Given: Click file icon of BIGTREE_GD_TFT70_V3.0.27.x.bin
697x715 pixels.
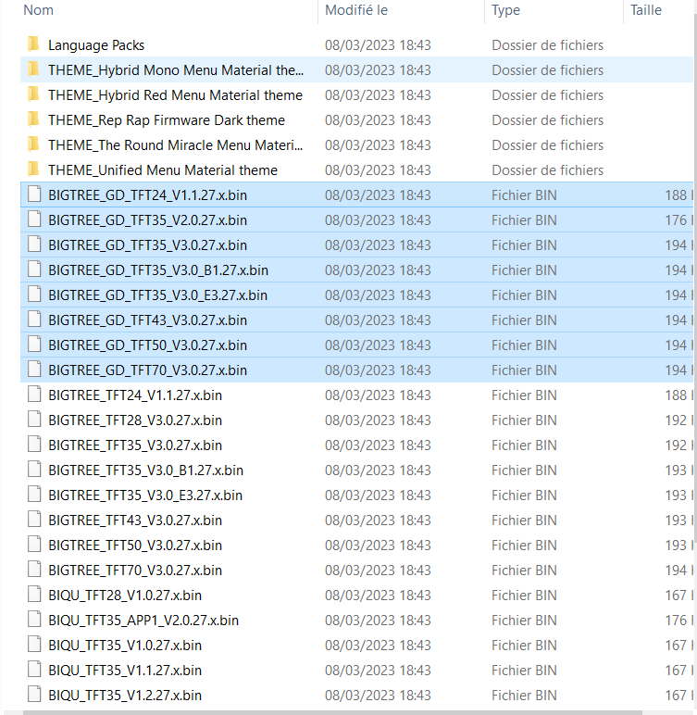Looking at the screenshot, I should coord(34,370).
